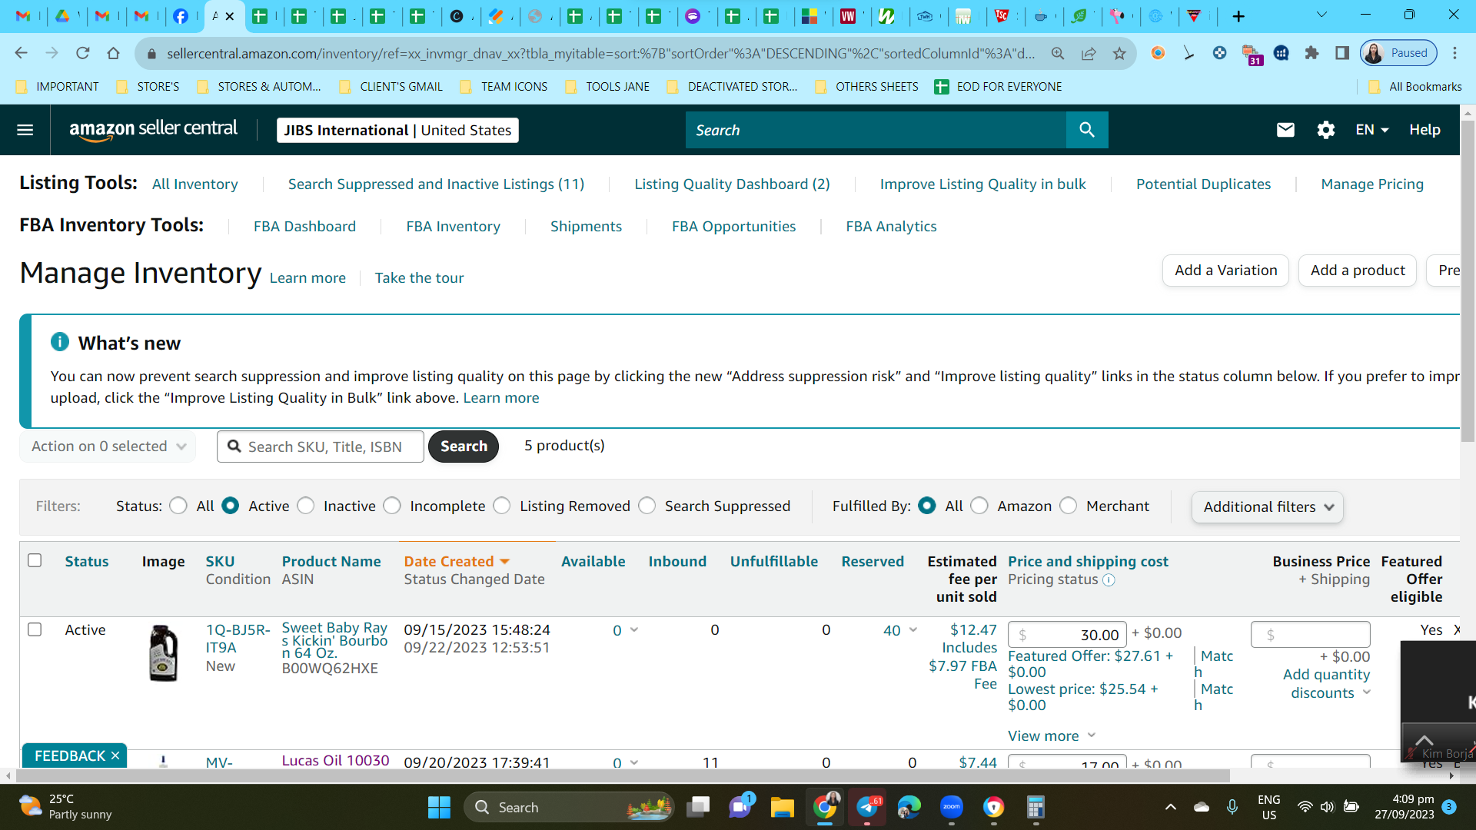The height and width of the screenshot is (830, 1476).
Task: Tick the checkbox for Sweet Baby Ray's row
Action: point(35,629)
